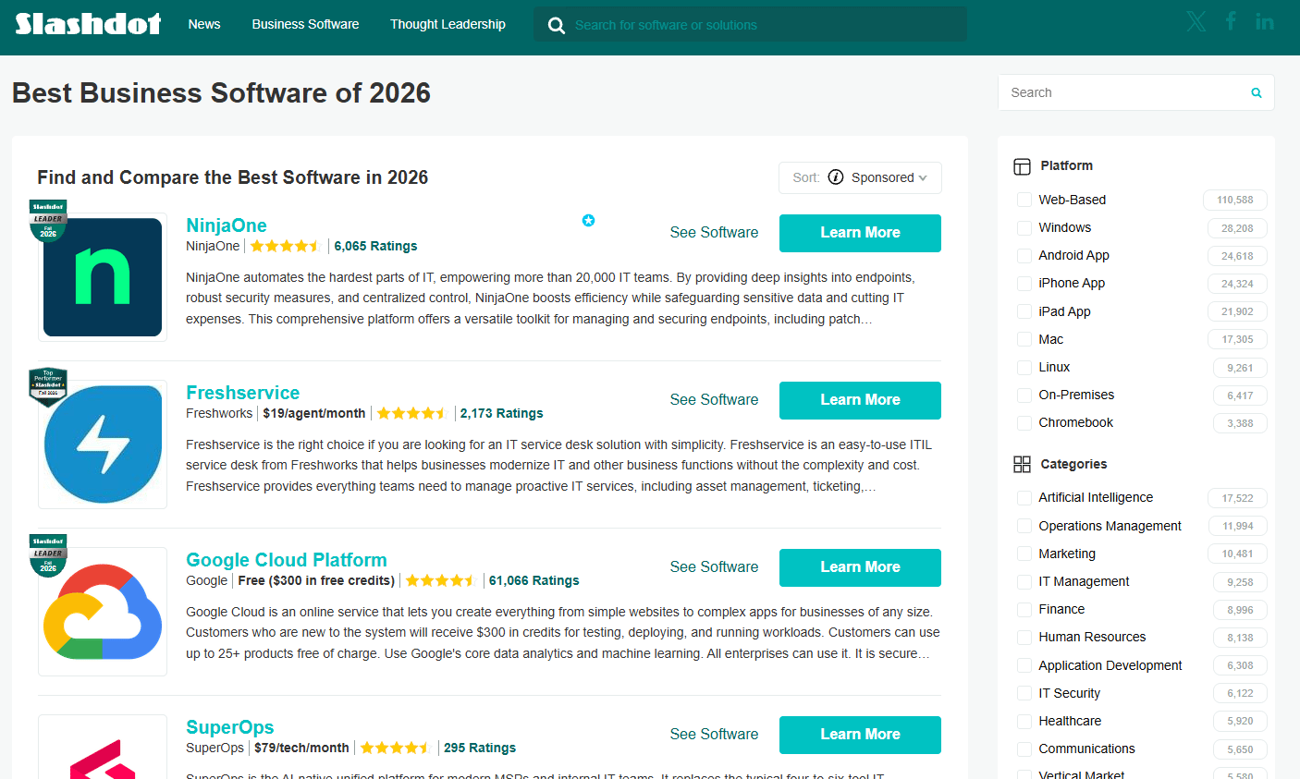This screenshot has height=779, width=1300.
Task: Click the Freshservice lightning logo
Action: 103,444
